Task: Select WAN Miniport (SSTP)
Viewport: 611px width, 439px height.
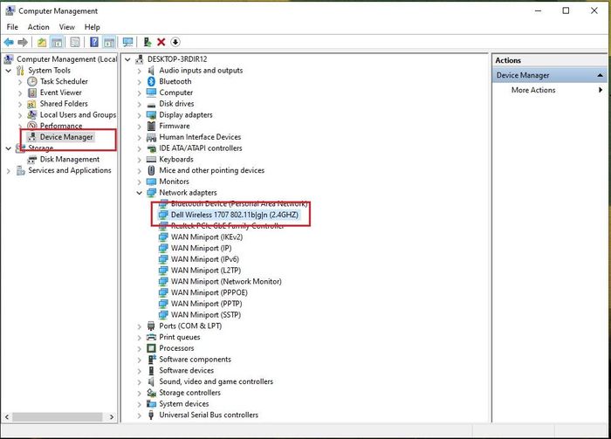Action: 206,315
